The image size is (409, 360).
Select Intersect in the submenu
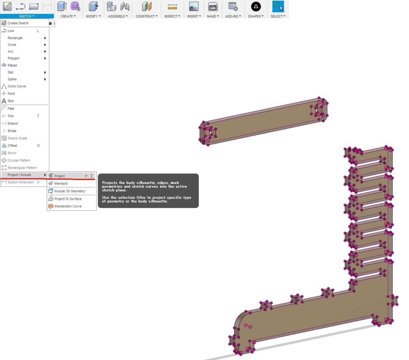tap(72, 183)
